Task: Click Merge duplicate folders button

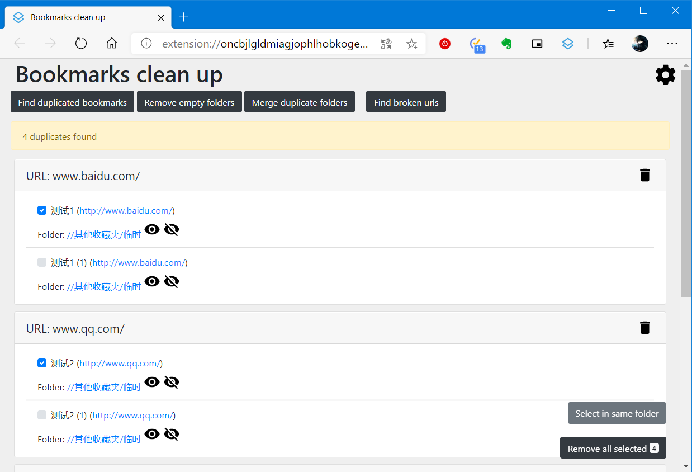Action: (x=300, y=102)
